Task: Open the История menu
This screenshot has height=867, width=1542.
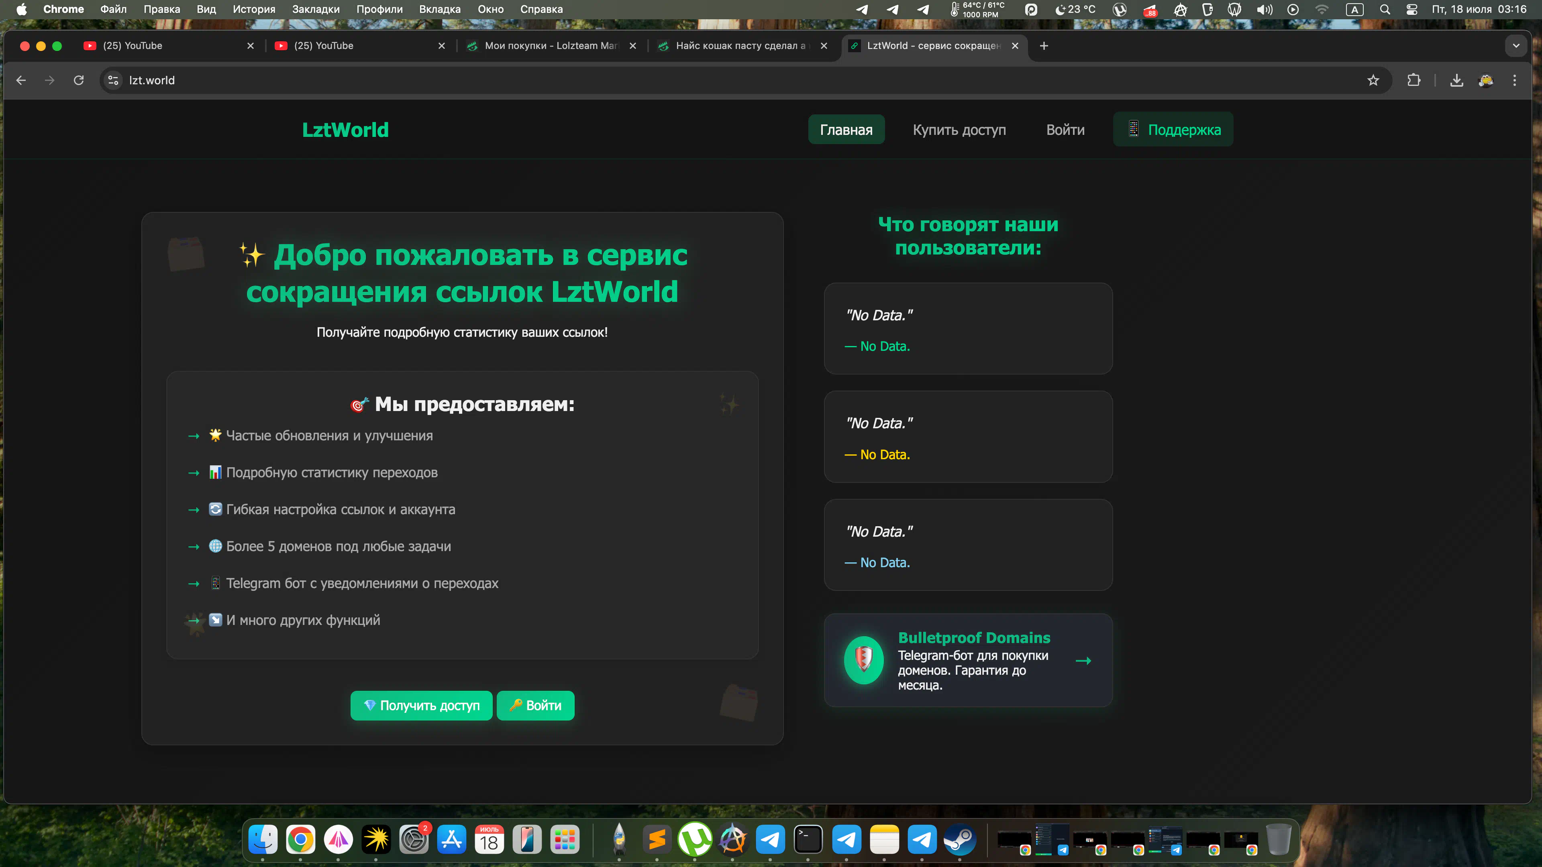Action: click(254, 9)
